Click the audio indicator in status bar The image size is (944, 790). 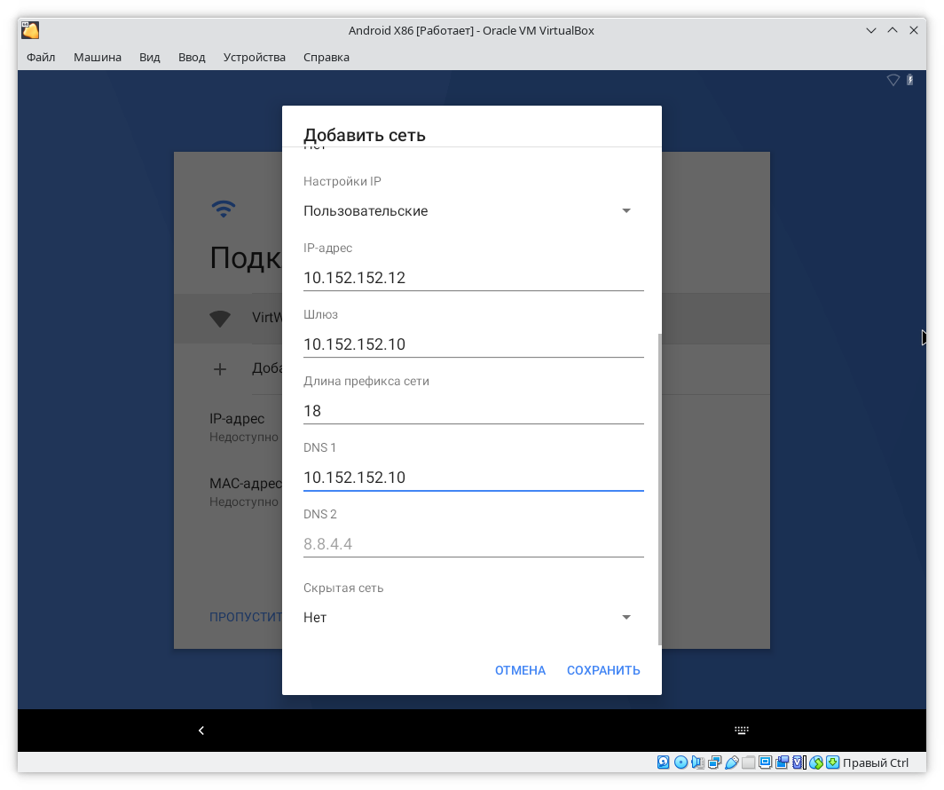coord(697,762)
